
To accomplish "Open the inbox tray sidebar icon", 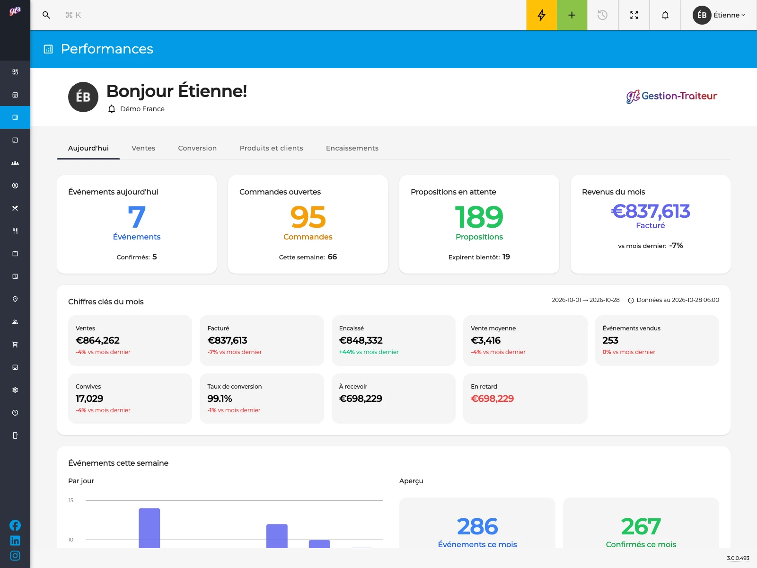I will 15,367.
